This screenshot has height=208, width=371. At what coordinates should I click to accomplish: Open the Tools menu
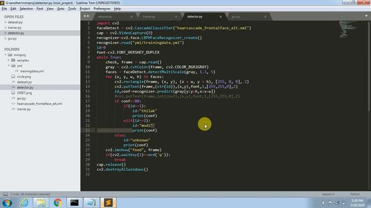[x=72, y=9]
